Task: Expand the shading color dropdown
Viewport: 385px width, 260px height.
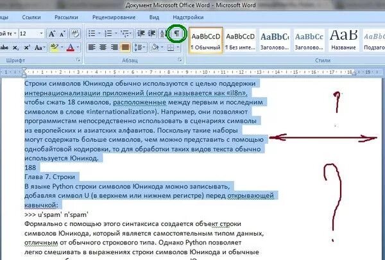Action: 162,47
